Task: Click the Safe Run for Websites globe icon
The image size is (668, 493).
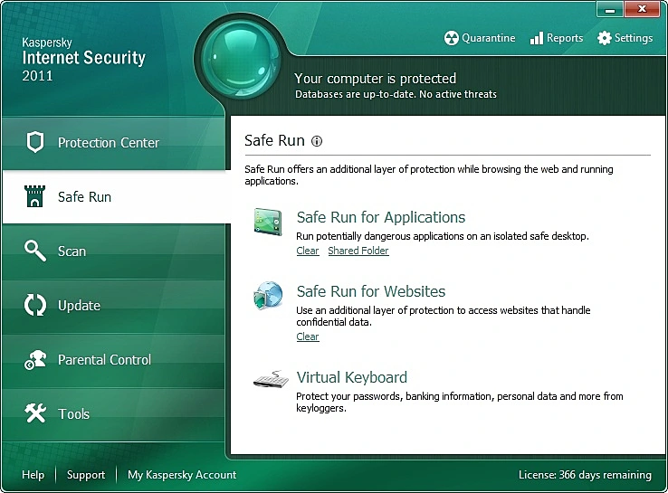Action: (x=269, y=296)
